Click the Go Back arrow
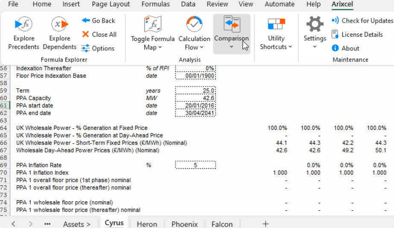This screenshot has width=394, height=228. (98, 20)
